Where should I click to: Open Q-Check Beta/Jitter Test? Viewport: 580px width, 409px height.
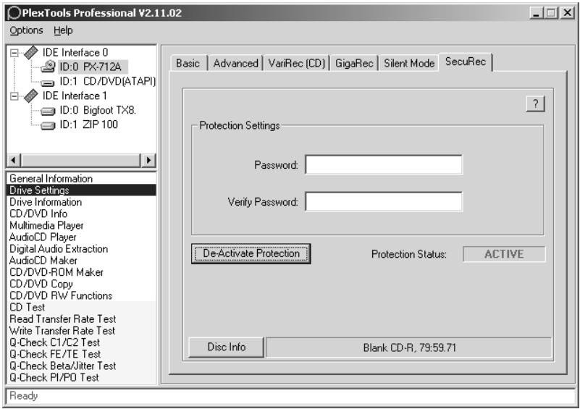tap(81, 366)
